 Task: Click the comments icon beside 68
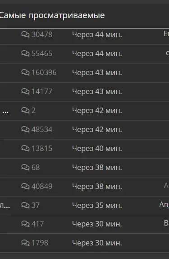click(25, 167)
